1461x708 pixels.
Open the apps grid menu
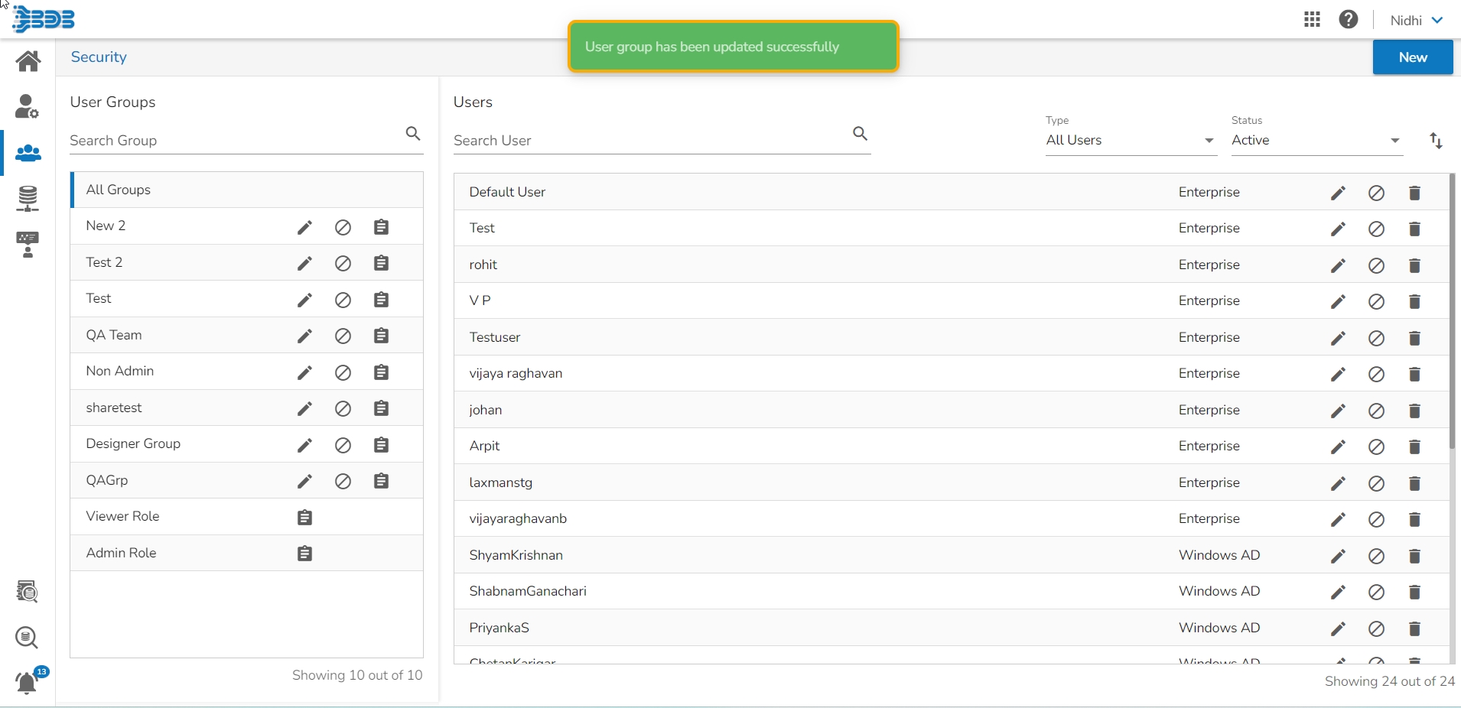(x=1312, y=20)
